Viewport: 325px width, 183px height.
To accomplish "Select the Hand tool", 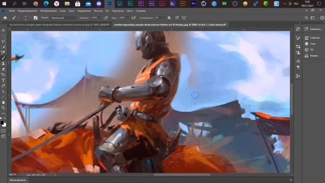I will (x=3, y=102).
